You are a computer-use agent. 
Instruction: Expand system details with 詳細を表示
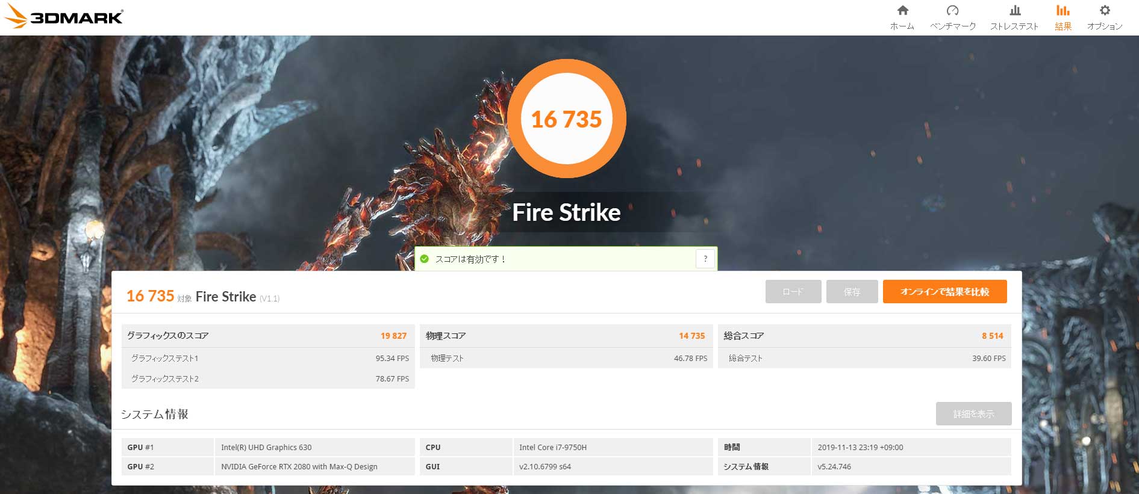click(973, 413)
